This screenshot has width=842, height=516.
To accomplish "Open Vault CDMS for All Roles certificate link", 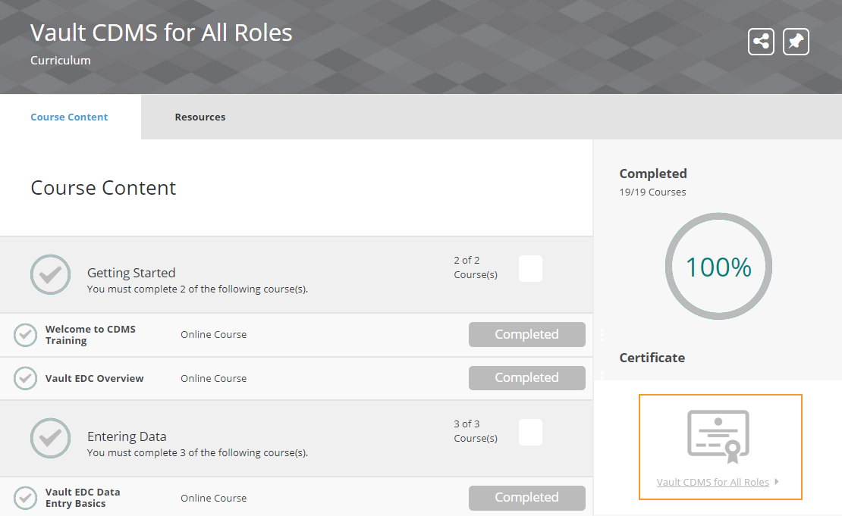I will pyautogui.click(x=712, y=482).
